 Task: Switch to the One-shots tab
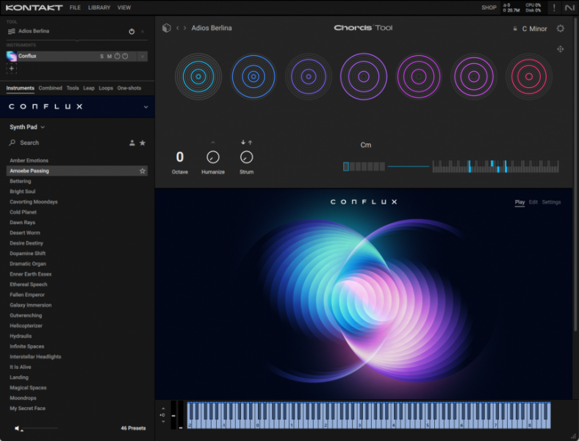click(x=129, y=88)
